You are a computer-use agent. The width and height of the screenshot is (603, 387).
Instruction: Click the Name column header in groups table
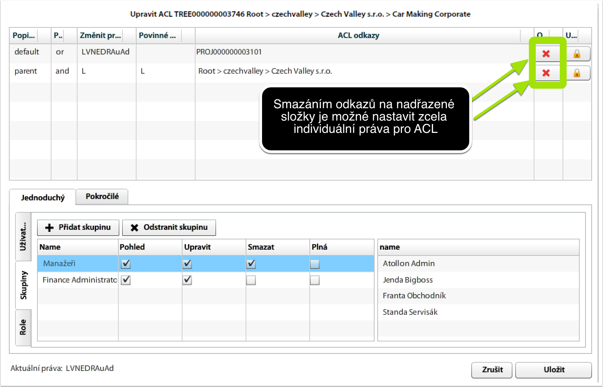click(x=78, y=247)
